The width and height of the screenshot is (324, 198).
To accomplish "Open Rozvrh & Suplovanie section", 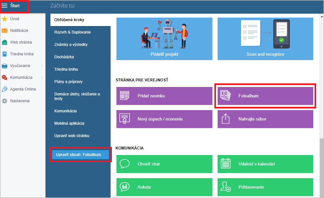I will click(73, 32).
